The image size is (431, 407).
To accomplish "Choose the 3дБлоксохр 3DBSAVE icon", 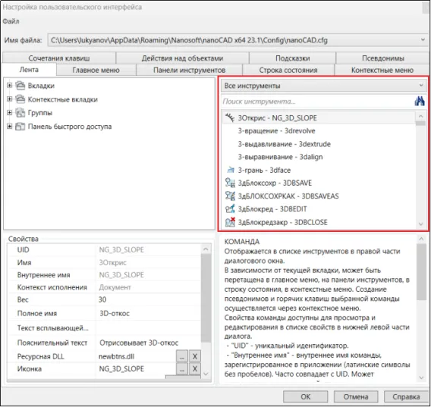I will click(230, 183).
